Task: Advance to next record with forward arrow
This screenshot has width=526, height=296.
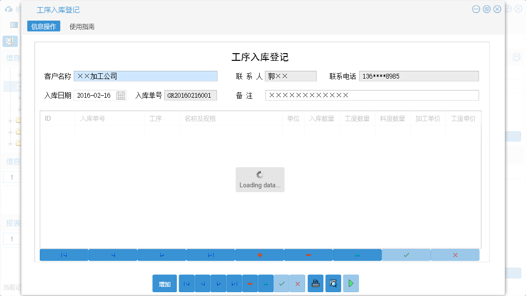Action: [218, 283]
